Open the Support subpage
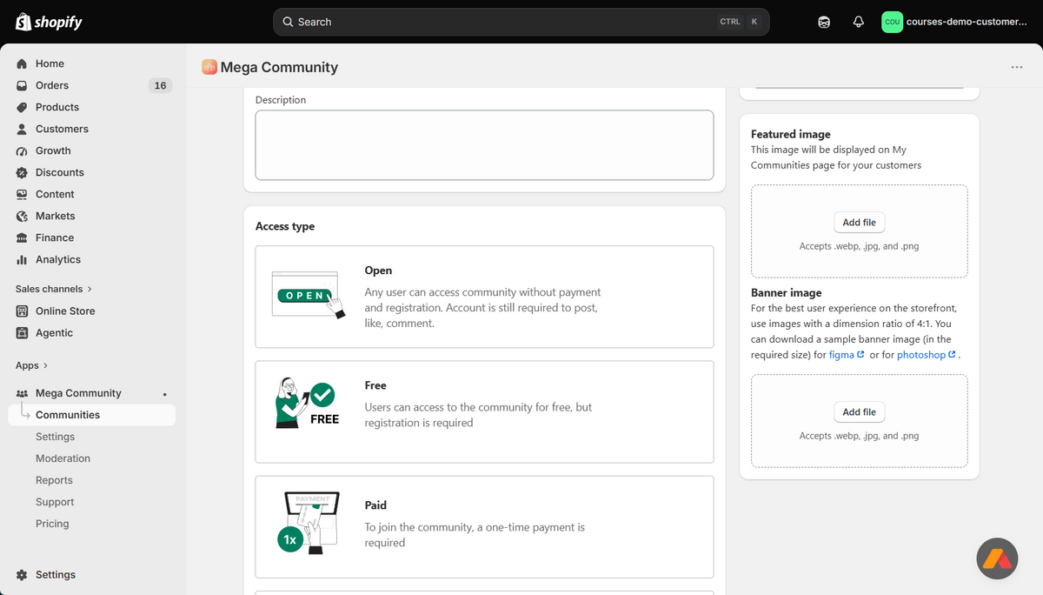This screenshot has height=595, width=1043. coord(55,502)
